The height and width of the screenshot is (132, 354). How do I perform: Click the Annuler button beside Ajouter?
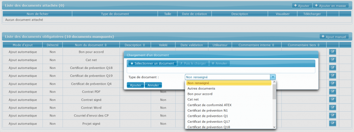click(153, 85)
